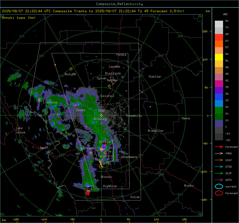Click the Sundre city label
This screenshot has height=223, width=239.
80,110
